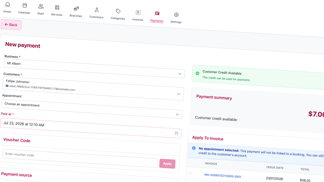Click the Voucher Code heading
324x182 pixels.
pos(17,140)
